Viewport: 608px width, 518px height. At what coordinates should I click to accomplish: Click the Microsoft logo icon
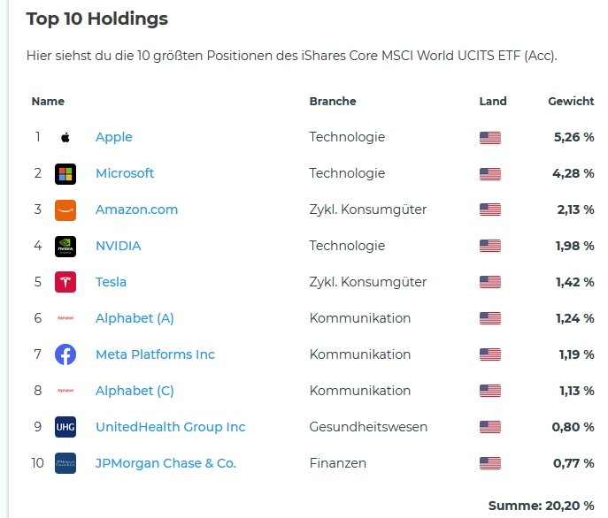(65, 173)
